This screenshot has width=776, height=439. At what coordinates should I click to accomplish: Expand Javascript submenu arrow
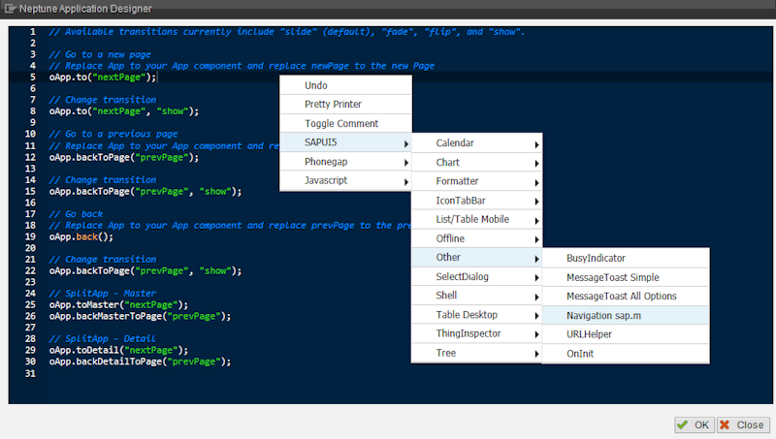[x=405, y=182]
